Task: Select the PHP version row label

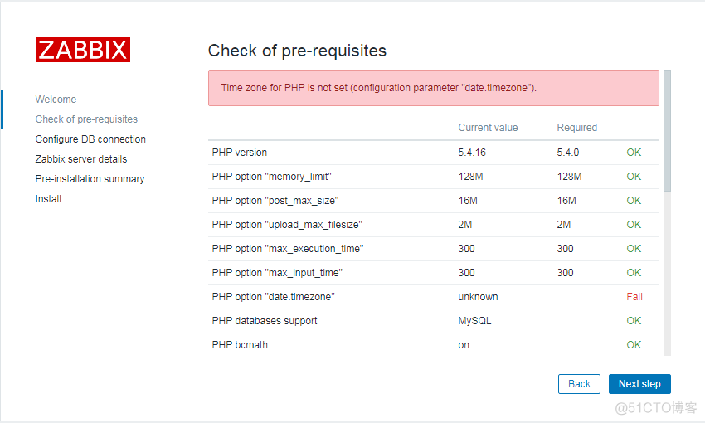Action: (240, 153)
